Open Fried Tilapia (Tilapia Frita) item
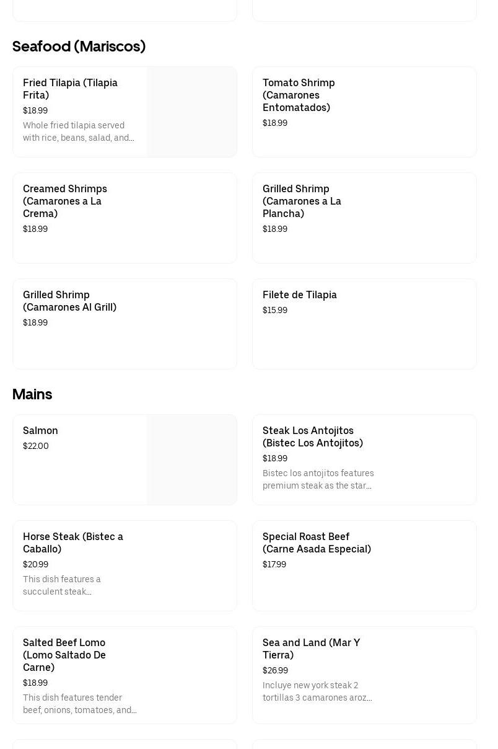Viewport: 498px width, 749px height. click(124, 112)
